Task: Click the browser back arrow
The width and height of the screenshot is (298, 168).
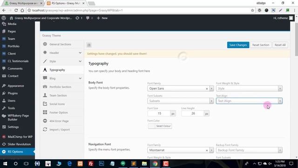Action: (4, 10)
